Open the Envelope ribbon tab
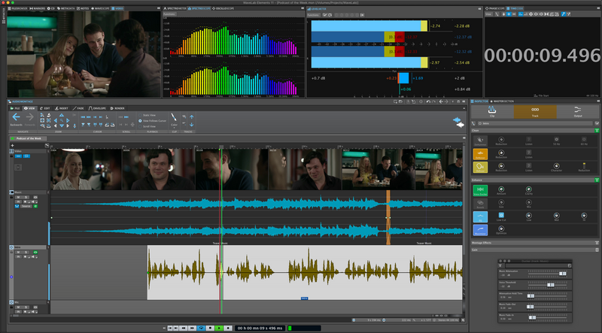Screen dimensions: 602x333 point(99,108)
